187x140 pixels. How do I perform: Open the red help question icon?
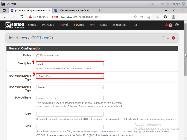[173, 38]
